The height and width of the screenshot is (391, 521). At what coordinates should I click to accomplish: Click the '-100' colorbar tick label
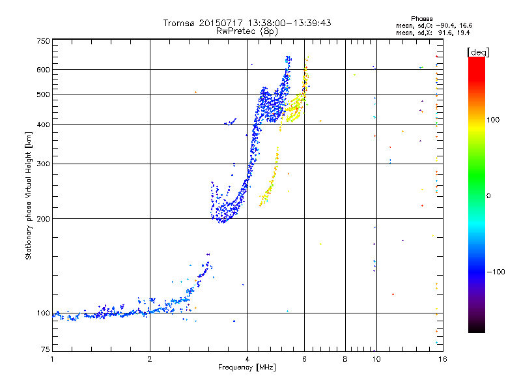pos(496,272)
